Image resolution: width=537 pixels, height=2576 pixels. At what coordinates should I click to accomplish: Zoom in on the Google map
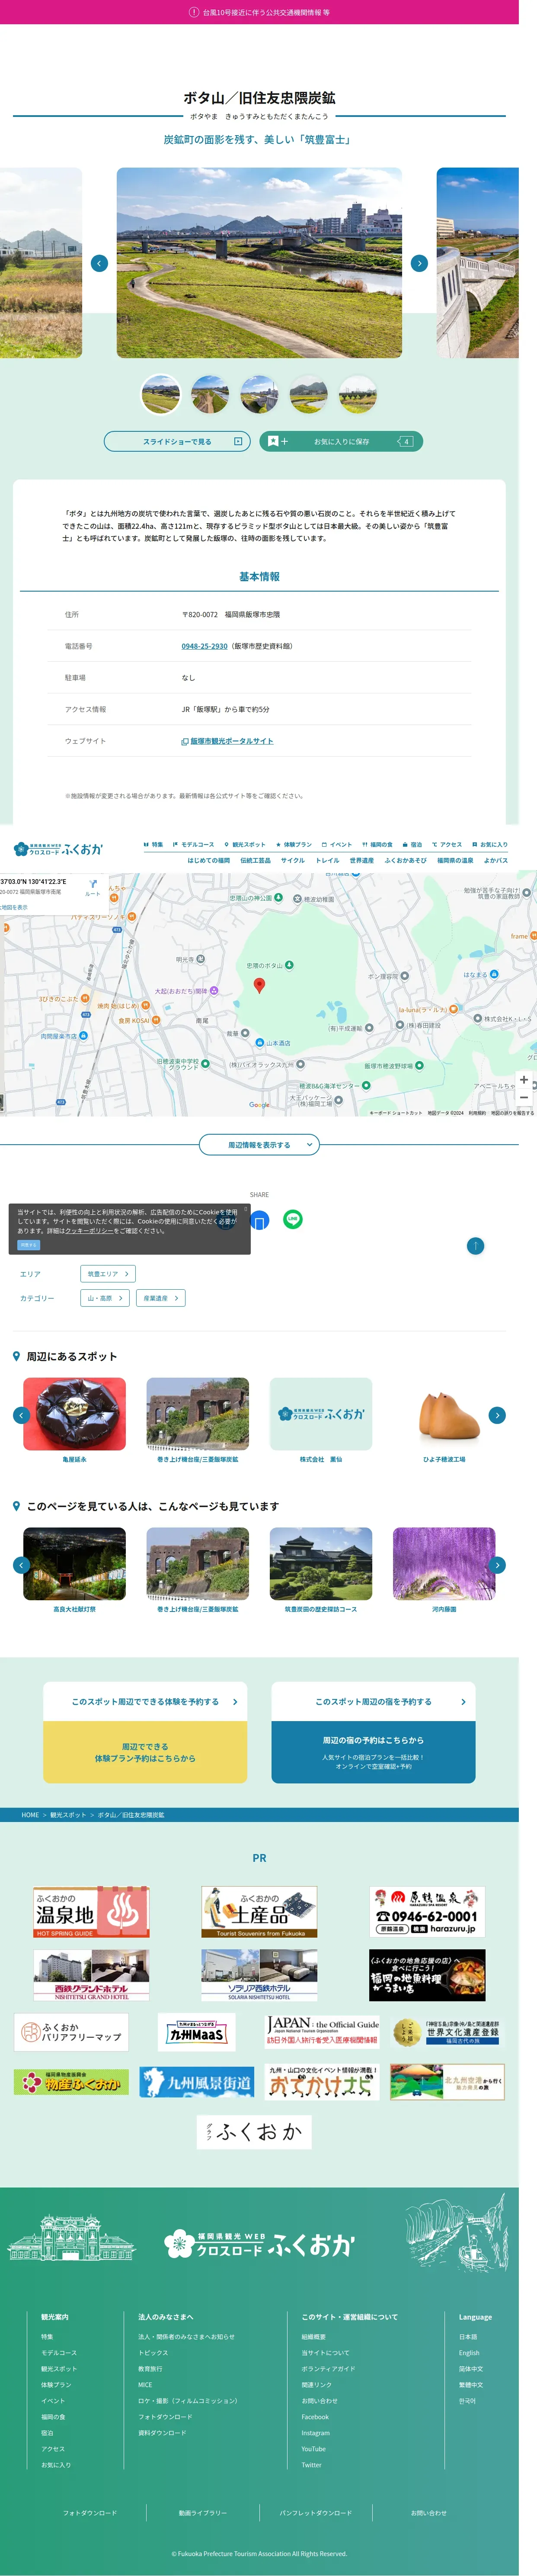[x=524, y=1080]
